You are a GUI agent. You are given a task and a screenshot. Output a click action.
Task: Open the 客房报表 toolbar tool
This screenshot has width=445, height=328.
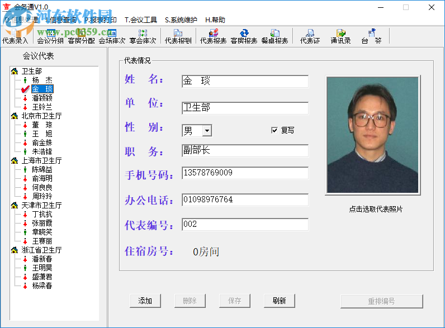click(244, 36)
